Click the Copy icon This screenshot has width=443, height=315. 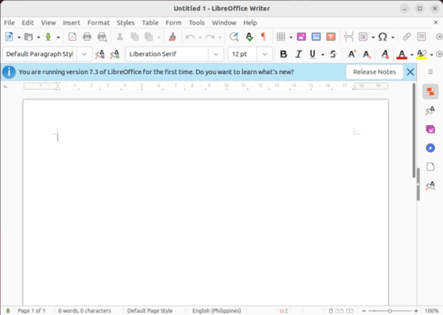135,37
